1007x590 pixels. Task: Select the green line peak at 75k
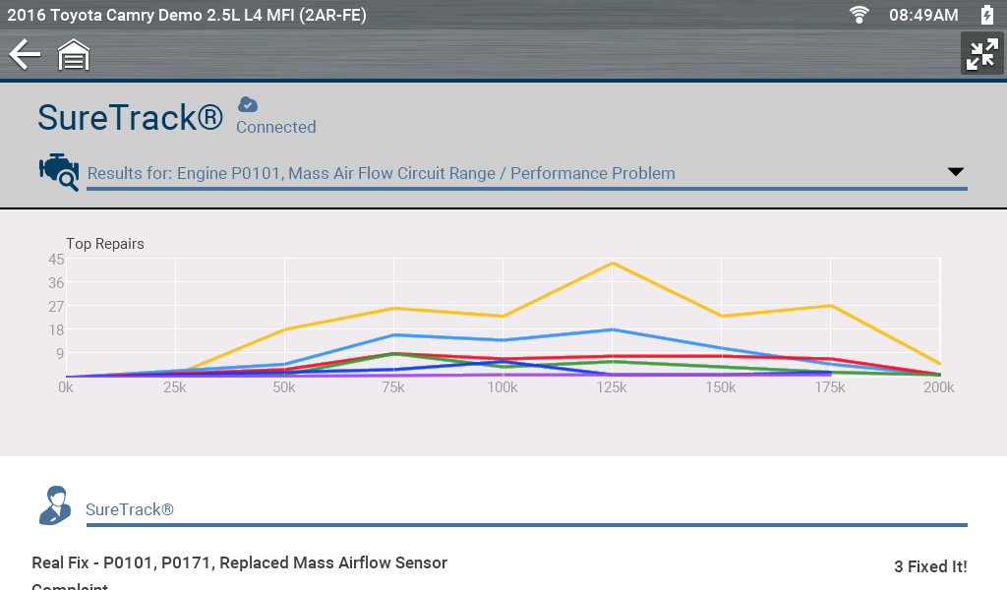click(x=393, y=354)
